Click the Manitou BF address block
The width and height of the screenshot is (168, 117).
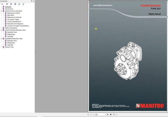tap(111, 106)
